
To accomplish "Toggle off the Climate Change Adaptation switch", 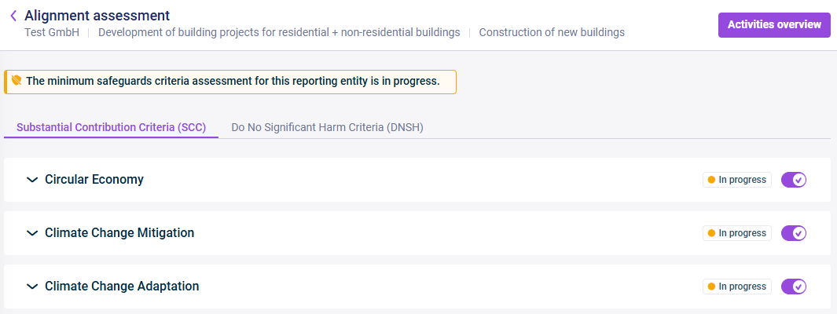I will point(794,287).
